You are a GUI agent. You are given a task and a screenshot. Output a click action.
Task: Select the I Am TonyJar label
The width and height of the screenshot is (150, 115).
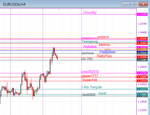(x=92, y=87)
